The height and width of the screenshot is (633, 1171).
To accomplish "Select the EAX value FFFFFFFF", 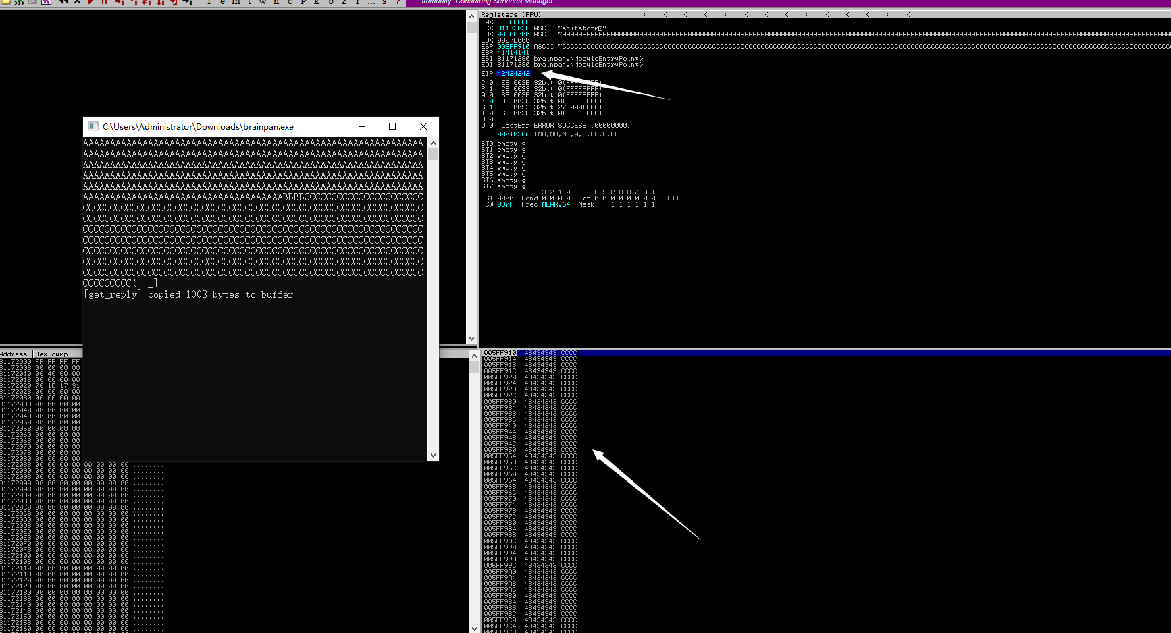I will coord(513,22).
